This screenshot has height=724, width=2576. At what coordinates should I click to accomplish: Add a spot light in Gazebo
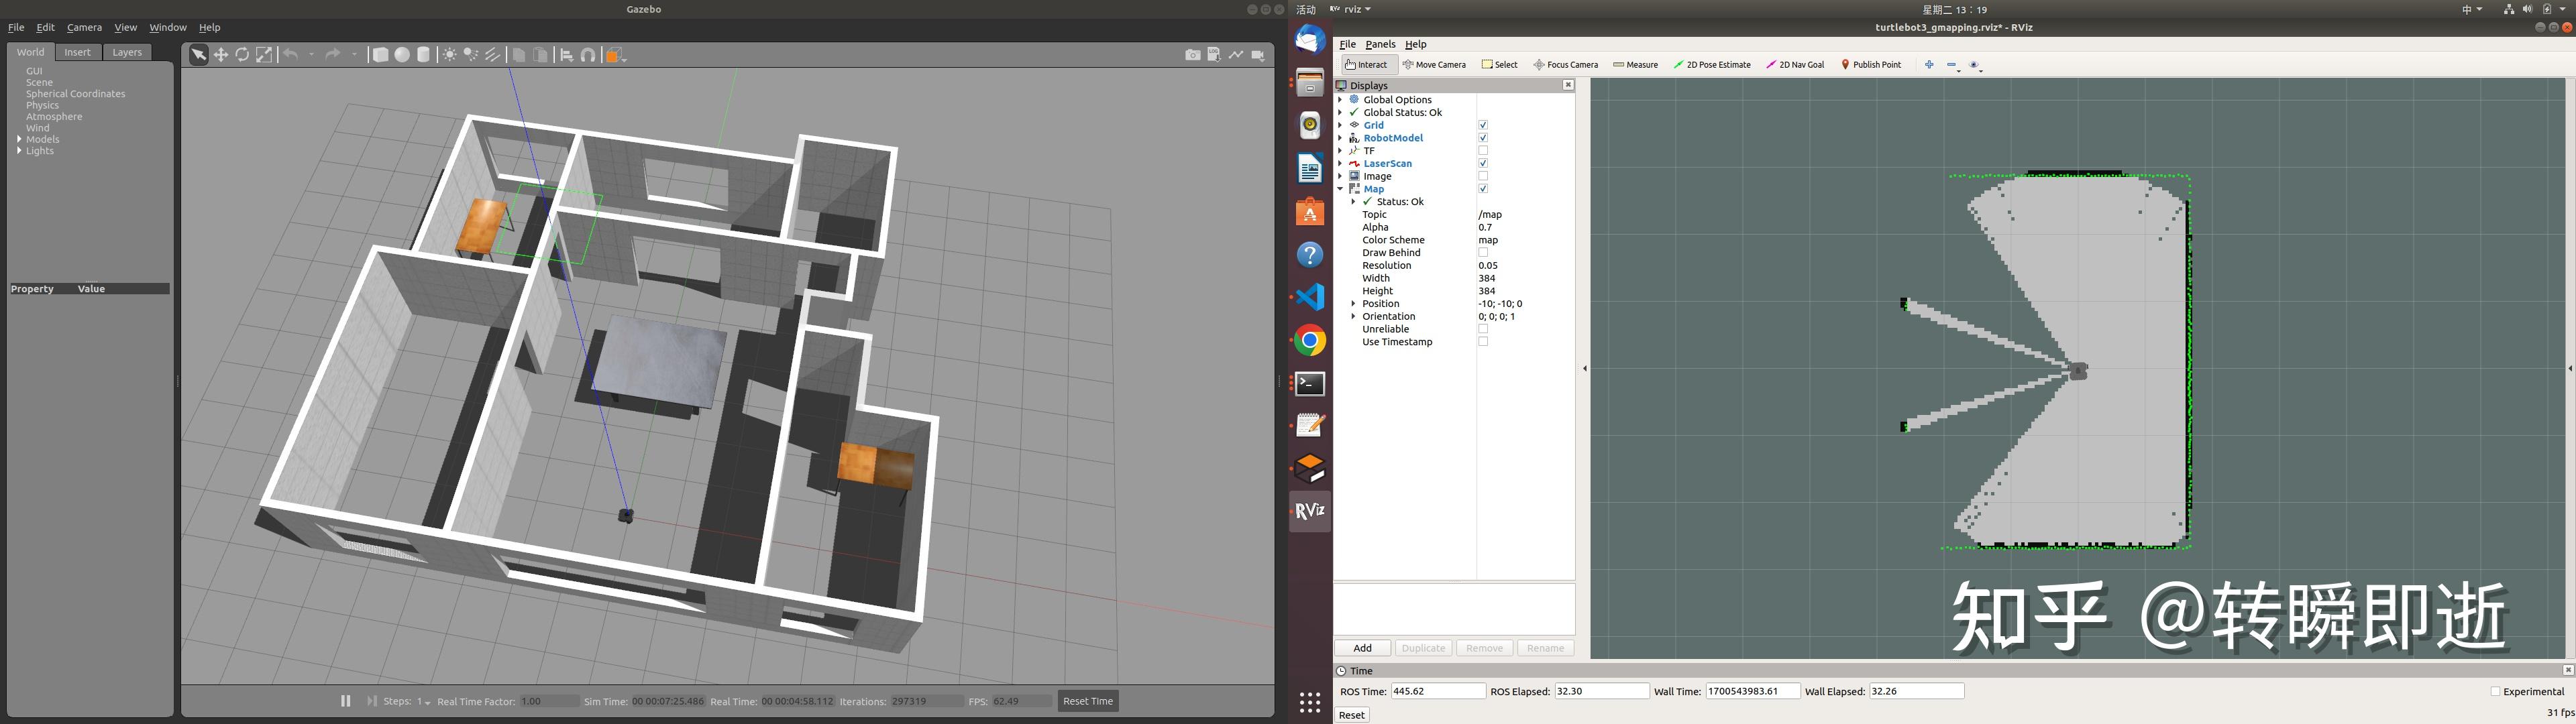tap(471, 55)
